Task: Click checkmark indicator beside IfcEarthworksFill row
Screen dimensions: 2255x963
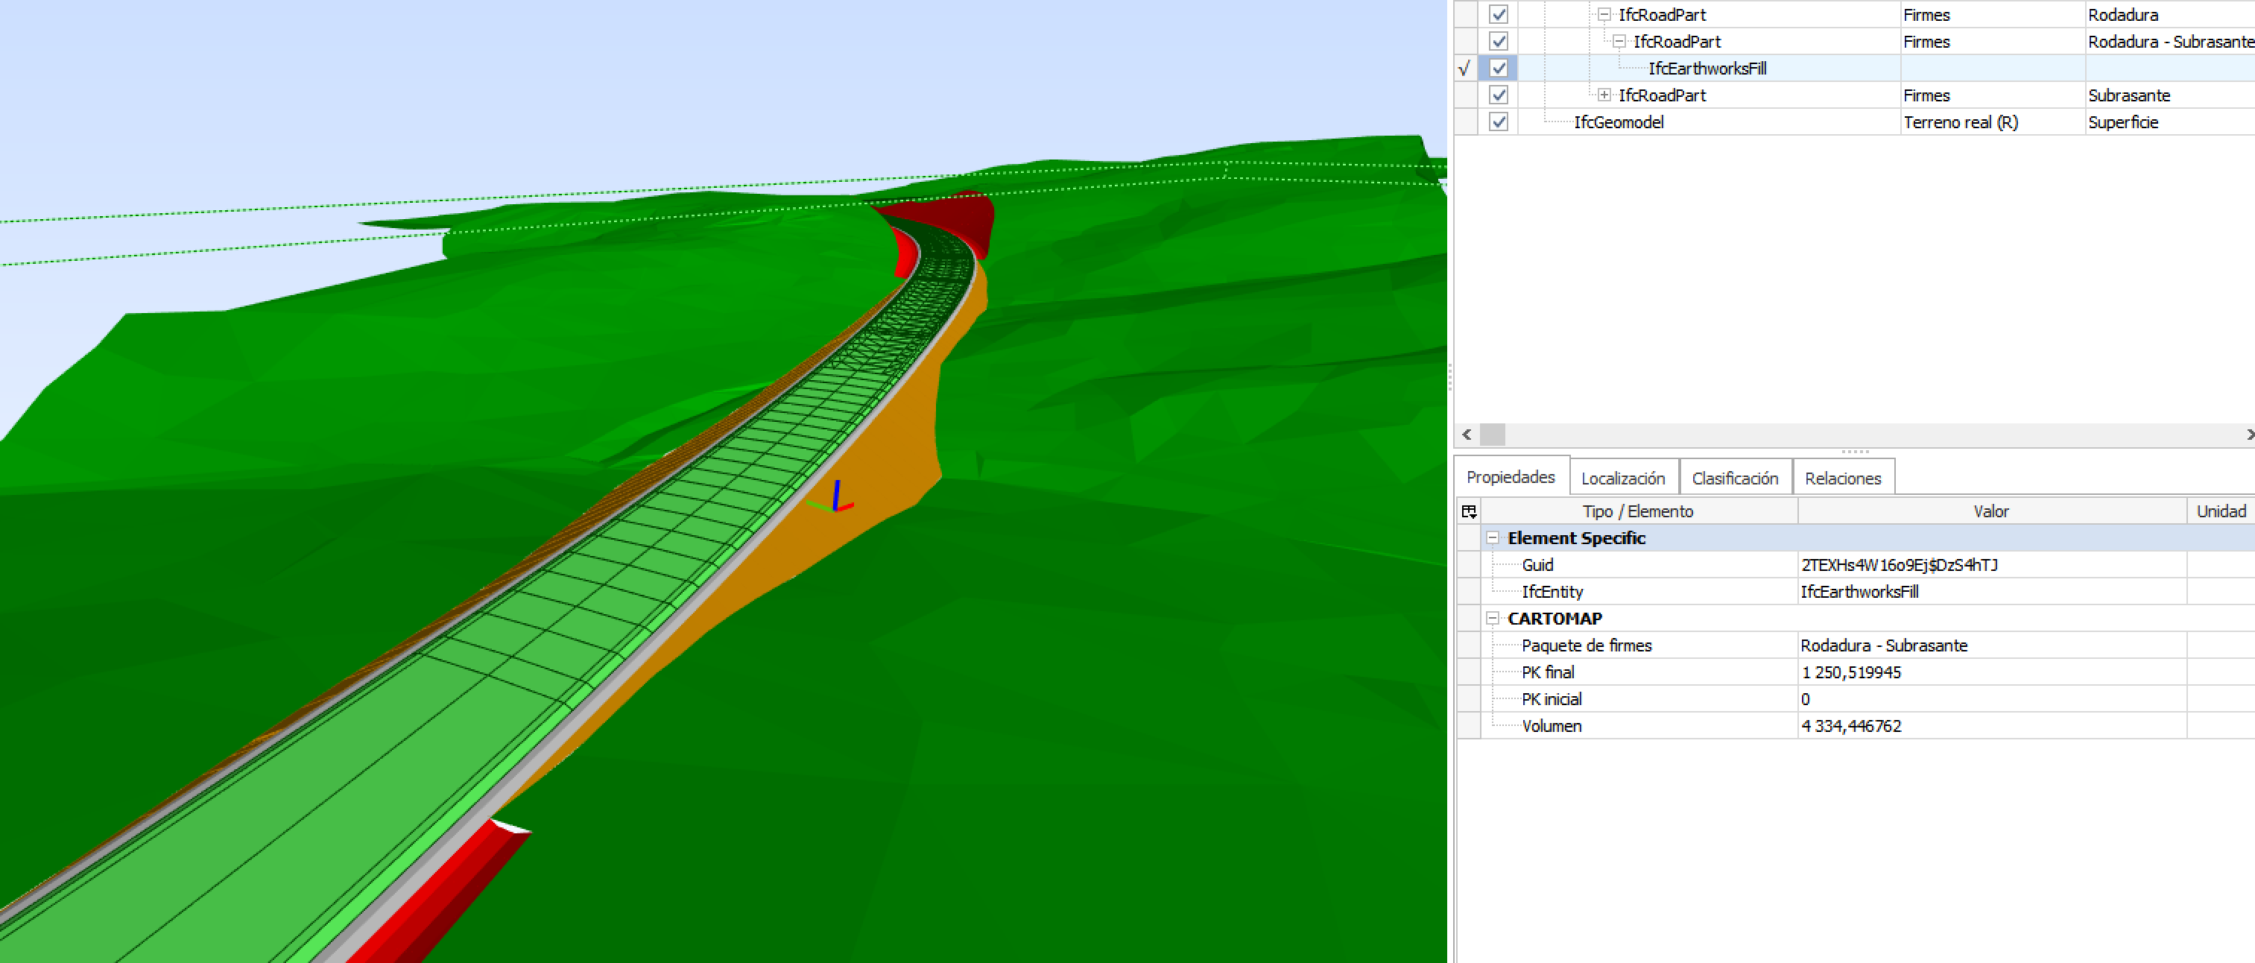Action: point(1464,69)
